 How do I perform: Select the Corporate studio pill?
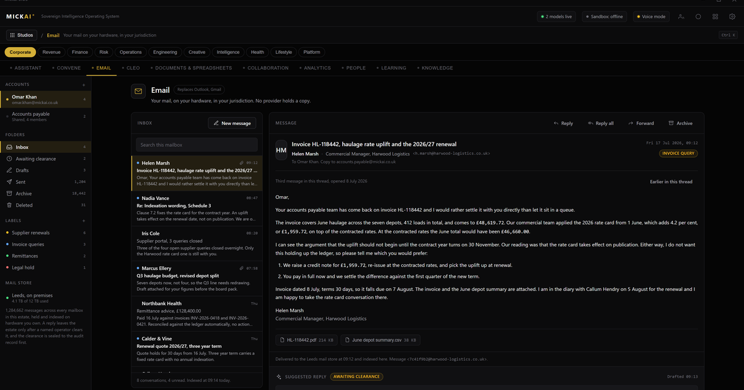click(x=20, y=53)
